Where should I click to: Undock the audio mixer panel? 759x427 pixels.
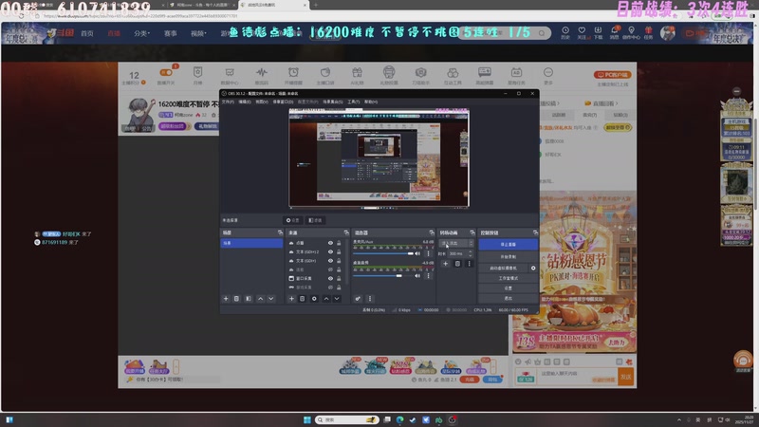click(432, 232)
